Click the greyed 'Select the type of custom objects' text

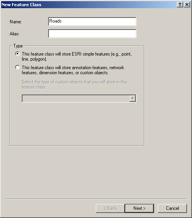coord(74,85)
